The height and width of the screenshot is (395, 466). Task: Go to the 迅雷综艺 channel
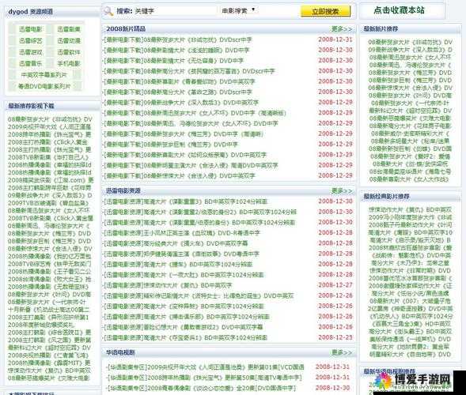tap(31, 40)
